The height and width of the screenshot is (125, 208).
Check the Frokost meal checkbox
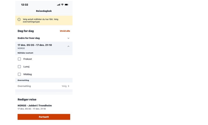19,59
